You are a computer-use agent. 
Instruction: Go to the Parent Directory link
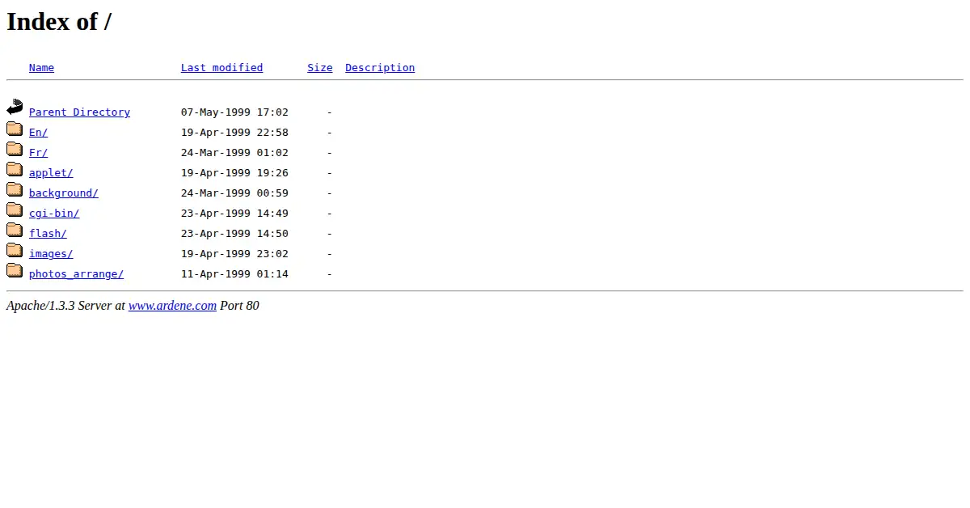pyautogui.click(x=79, y=112)
